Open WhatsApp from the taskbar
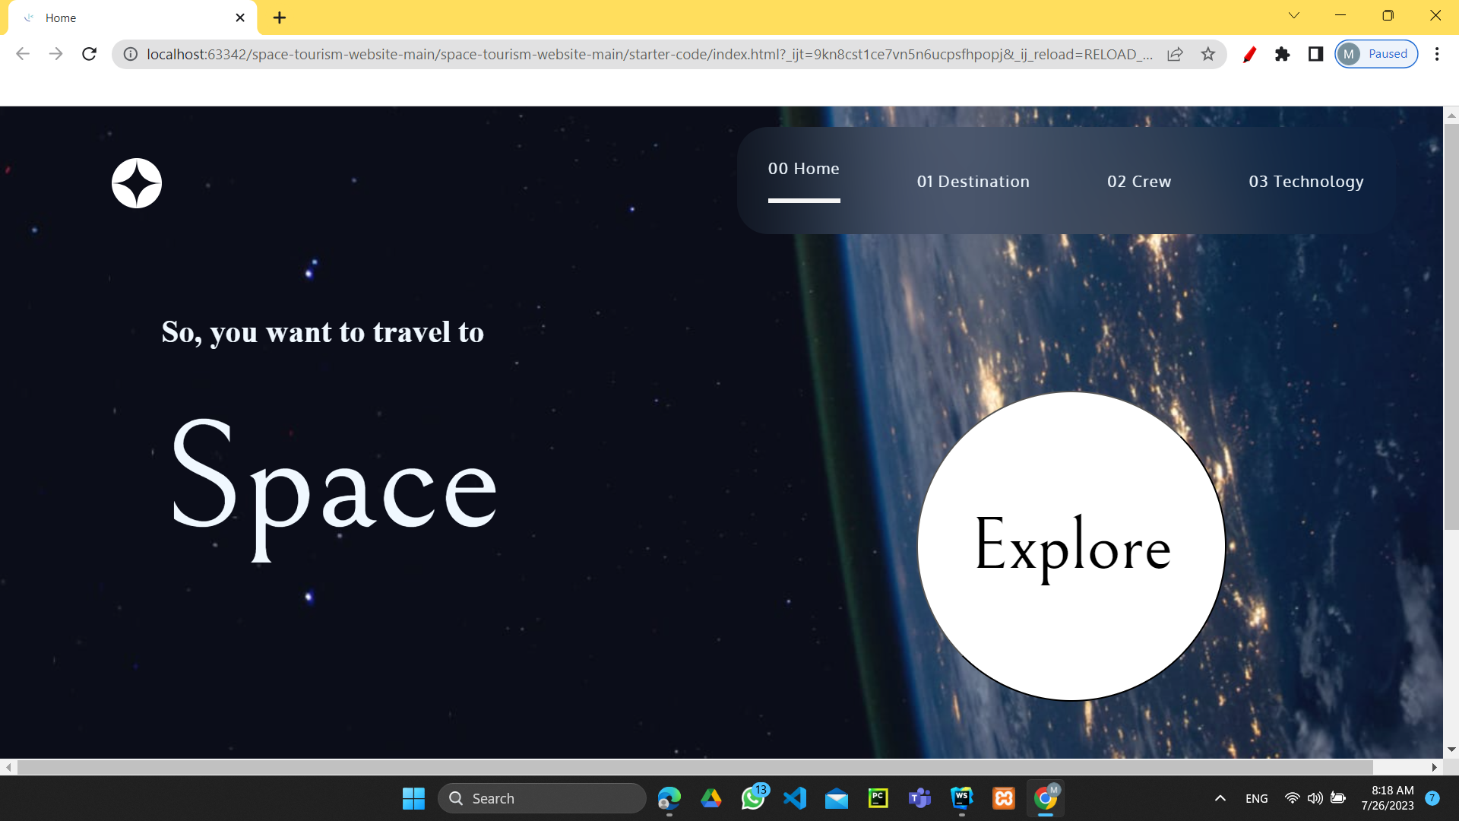This screenshot has width=1459, height=821. (x=754, y=798)
